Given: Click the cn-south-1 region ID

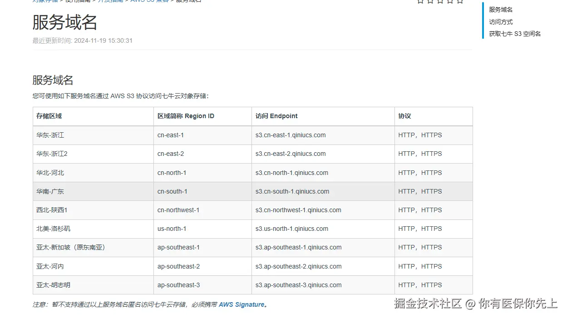Looking at the screenshot, I should (173, 191).
